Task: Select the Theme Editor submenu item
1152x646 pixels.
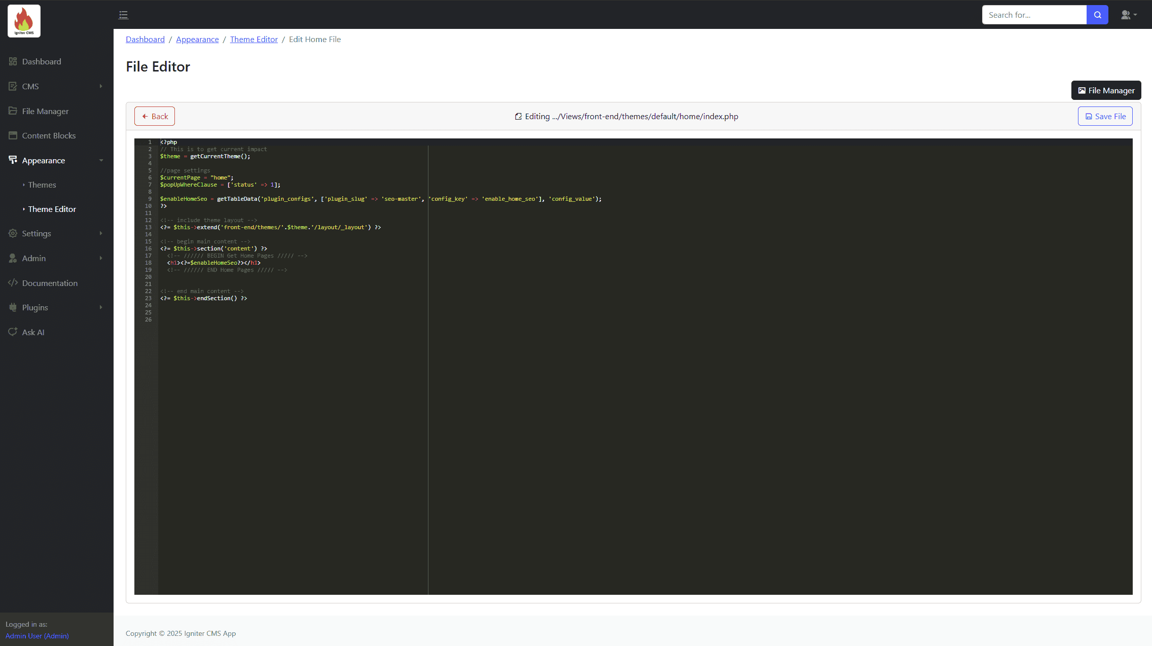Action: [52, 209]
